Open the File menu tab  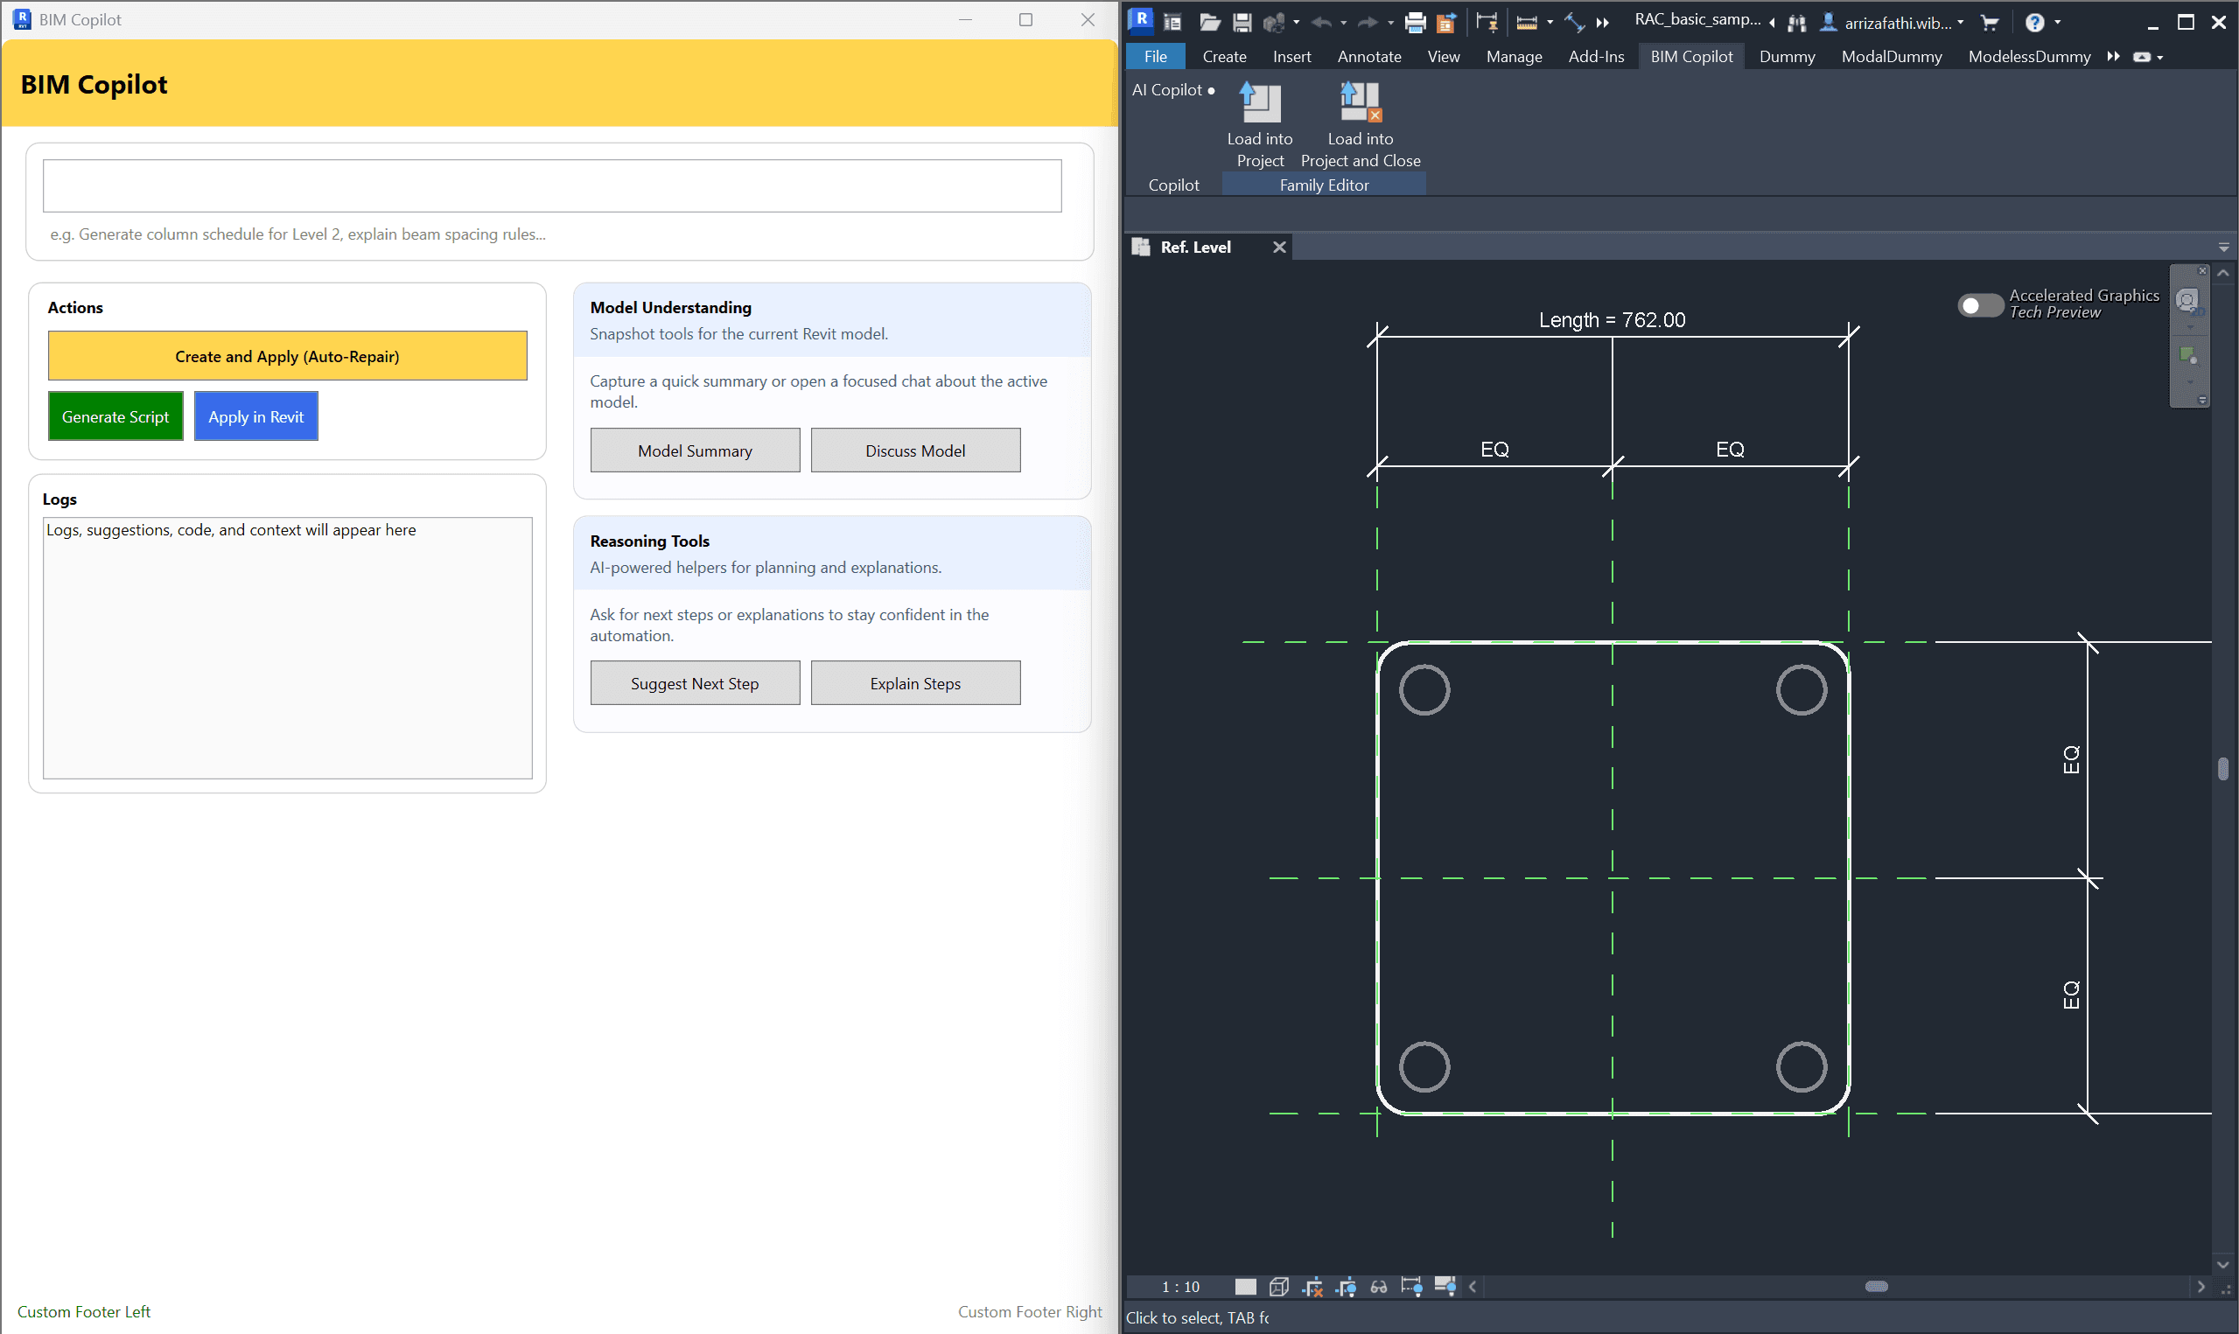(1155, 57)
